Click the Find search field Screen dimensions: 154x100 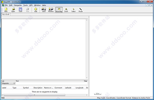tap(51, 83)
